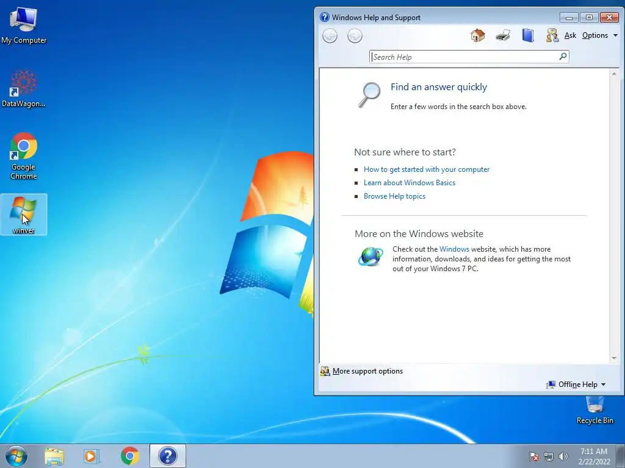Open Windows Explorer from the taskbar
Image resolution: width=625 pixels, height=468 pixels.
point(54,456)
